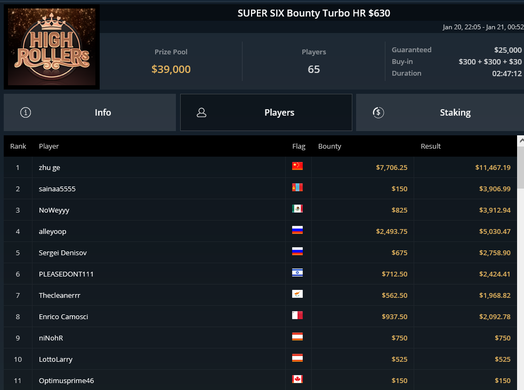Click the Russia flag for Sergei Denisov
The height and width of the screenshot is (390, 524).
[x=297, y=251]
